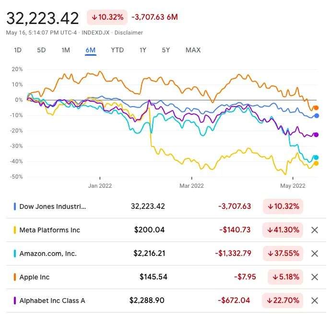
Task: Remove Alphabet Inc Class A with X
Action: pyautogui.click(x=315, y=301)
